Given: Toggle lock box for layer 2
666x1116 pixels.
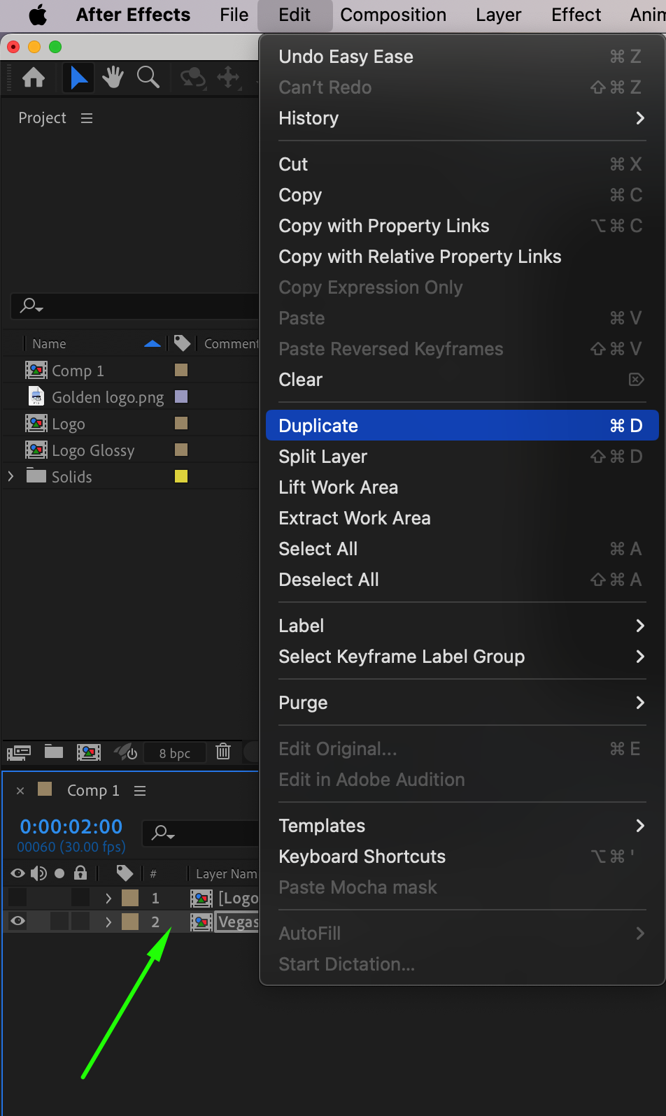Looking at the screenshot, I should (80, 921).
